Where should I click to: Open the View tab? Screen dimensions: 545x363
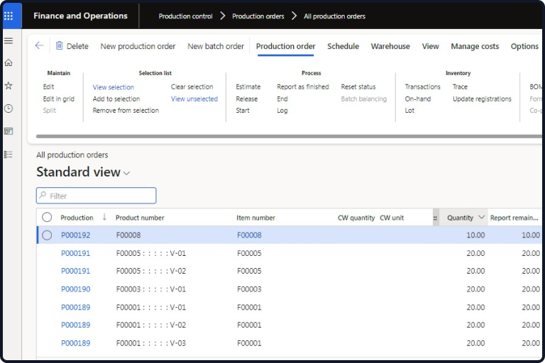(x=430, y=46)
